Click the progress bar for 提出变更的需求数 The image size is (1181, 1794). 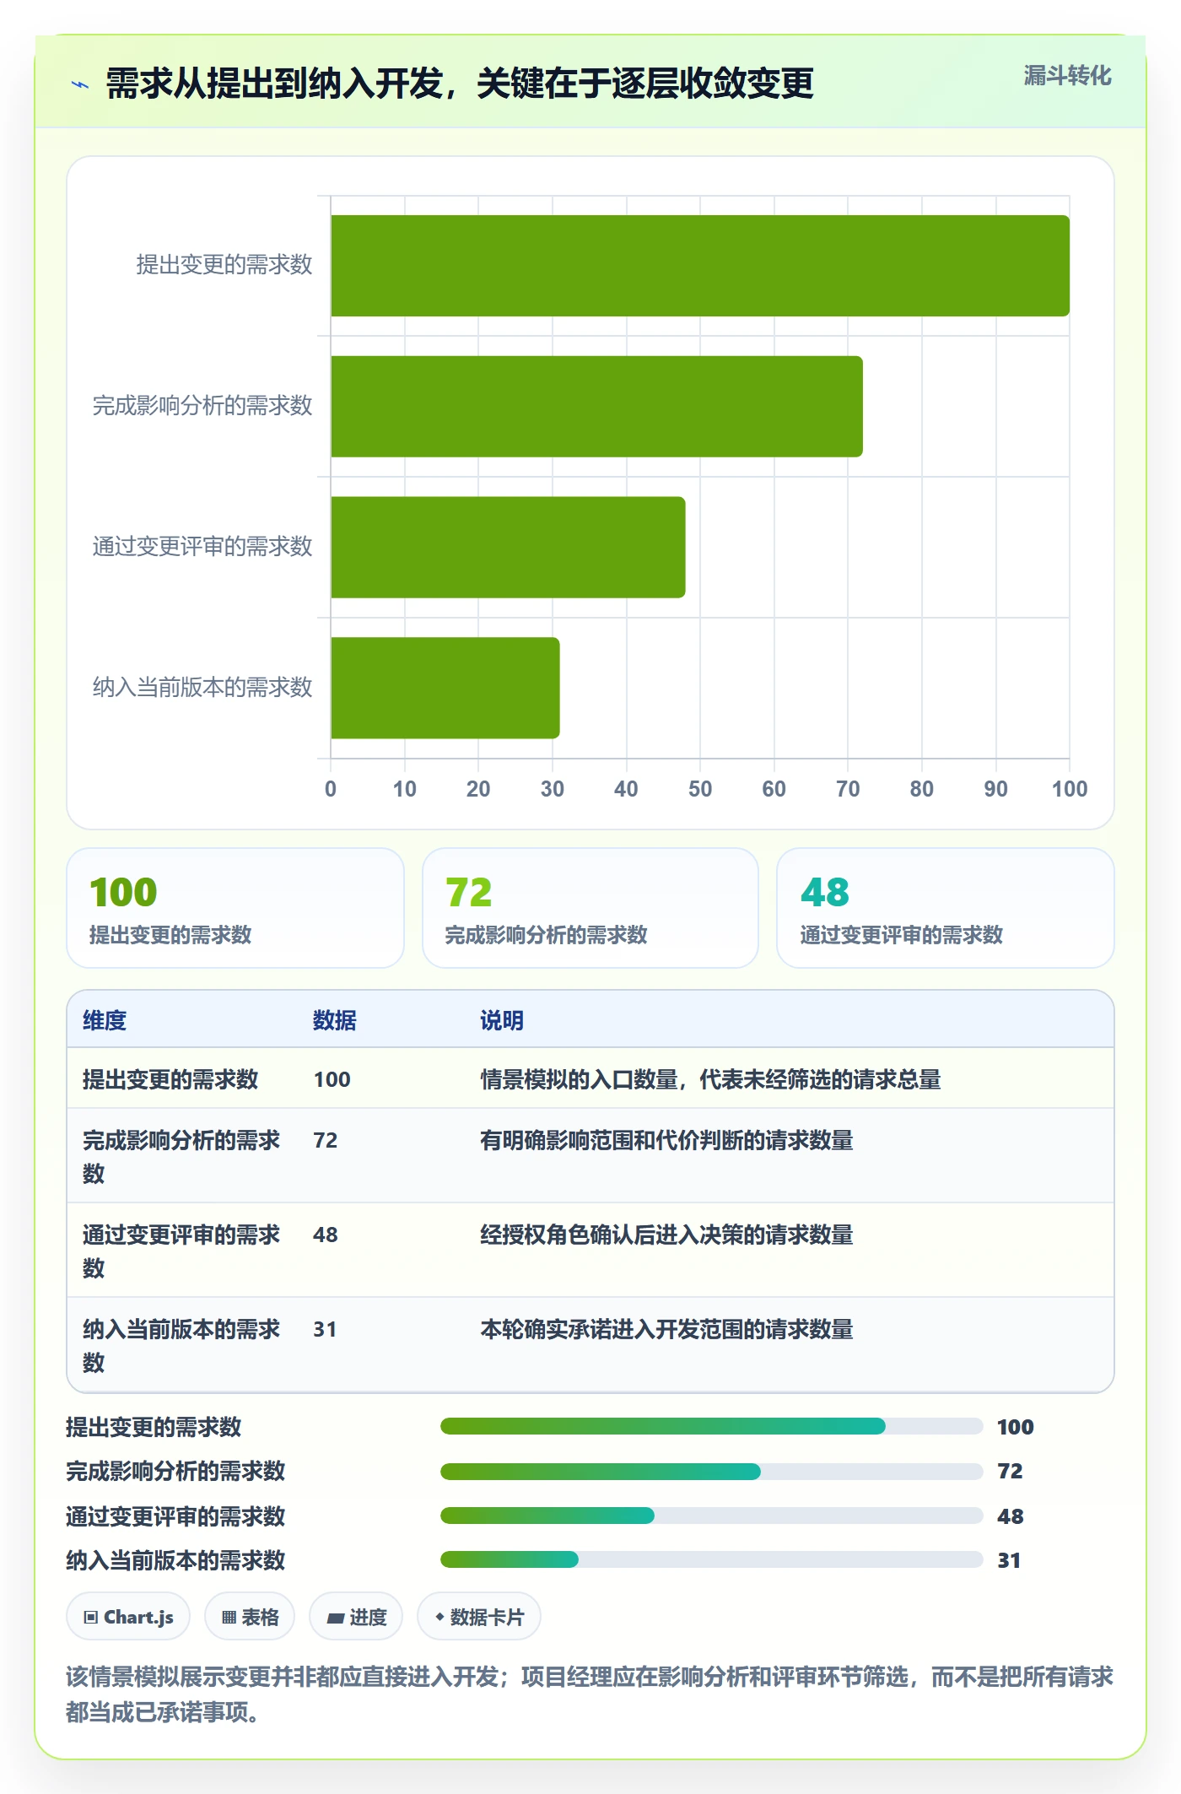712,1426
